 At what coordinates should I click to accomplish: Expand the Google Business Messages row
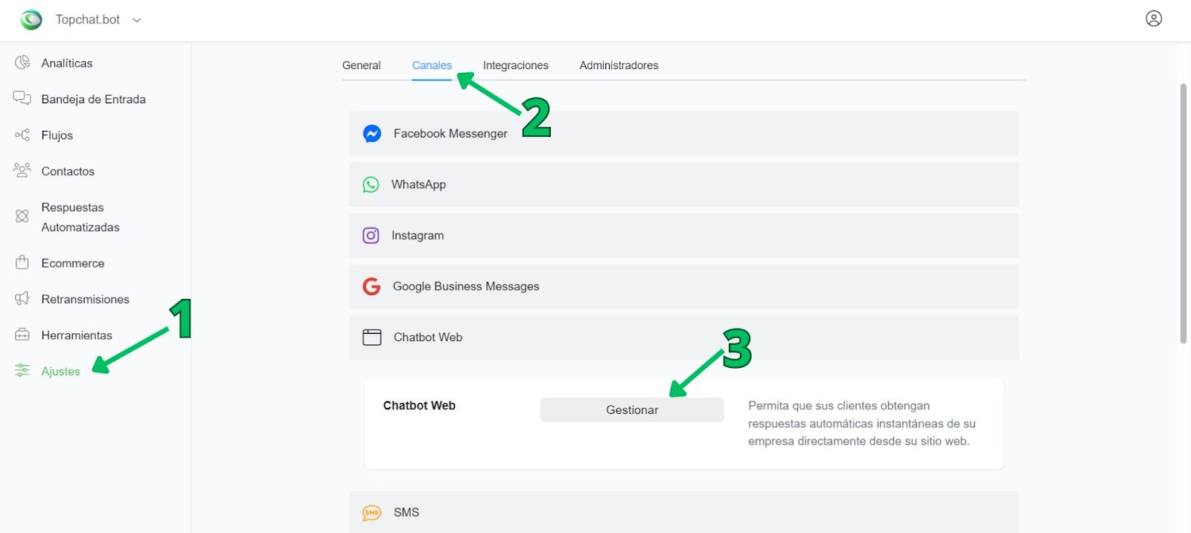tap(684, 286)
